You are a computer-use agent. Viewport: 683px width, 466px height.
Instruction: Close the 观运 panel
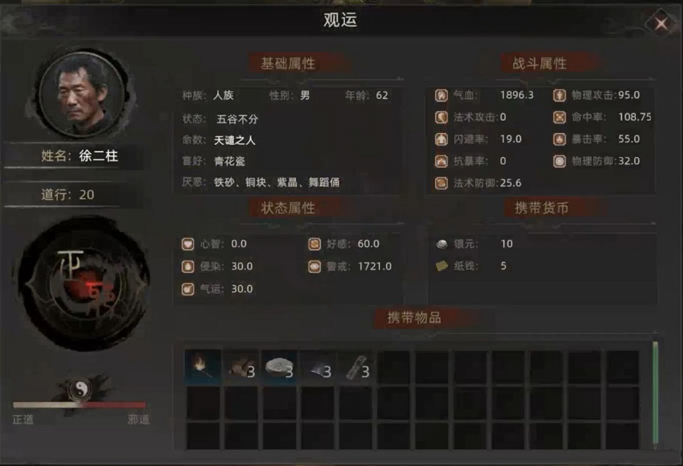click(661, 23)
